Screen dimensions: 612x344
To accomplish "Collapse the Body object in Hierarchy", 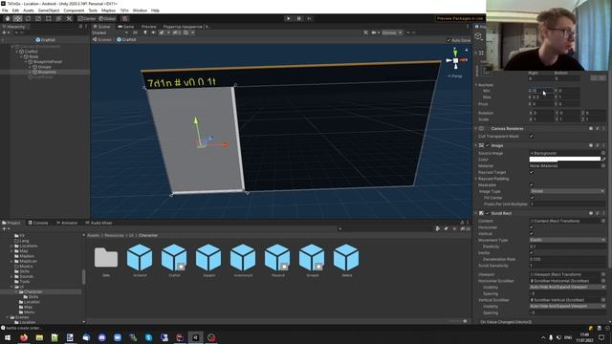I will [22, 56].
